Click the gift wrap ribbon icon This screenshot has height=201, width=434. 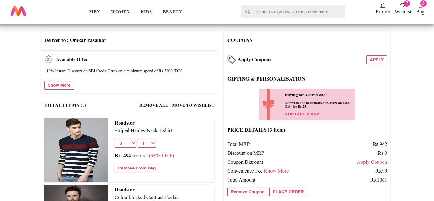click(x=268, y=104)
